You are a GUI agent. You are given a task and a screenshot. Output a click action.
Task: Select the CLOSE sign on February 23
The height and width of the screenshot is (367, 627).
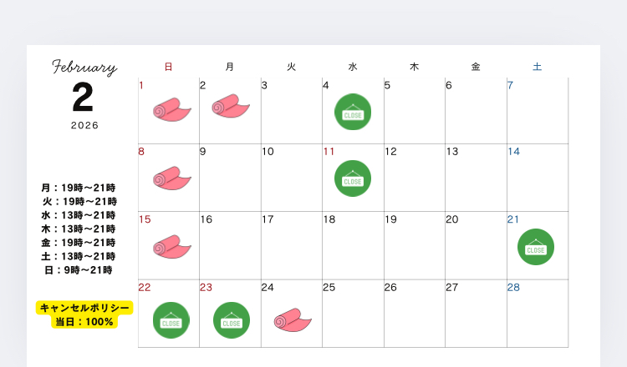[x=232, y=320]
